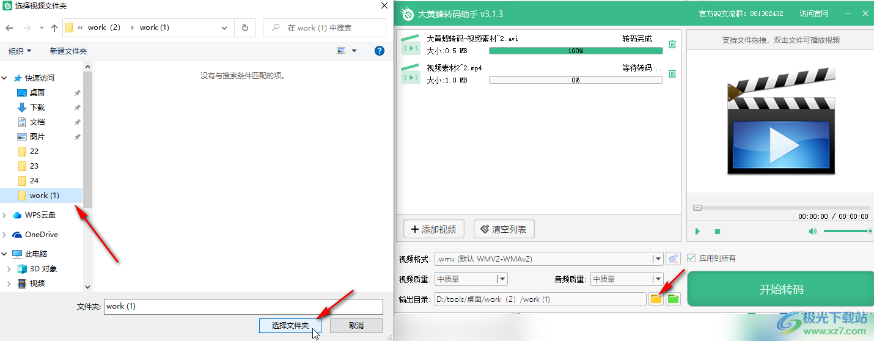The width and height of the screenshot is (874, 341).
Task: Open the address bar history dropdown
Action: 225,28
